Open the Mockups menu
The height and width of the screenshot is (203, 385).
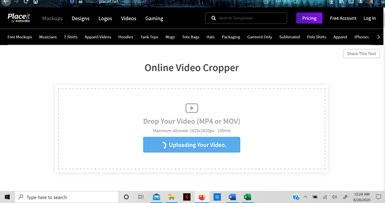pyautogui.click(x=52, y=18)
